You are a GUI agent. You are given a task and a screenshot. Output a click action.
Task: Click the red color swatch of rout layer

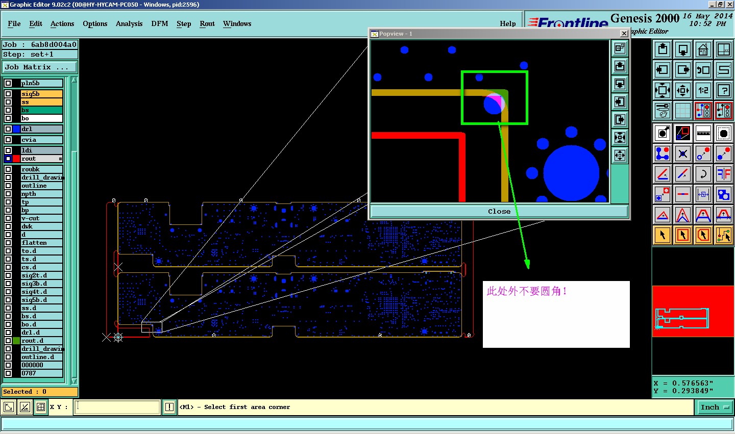(16, 159)
